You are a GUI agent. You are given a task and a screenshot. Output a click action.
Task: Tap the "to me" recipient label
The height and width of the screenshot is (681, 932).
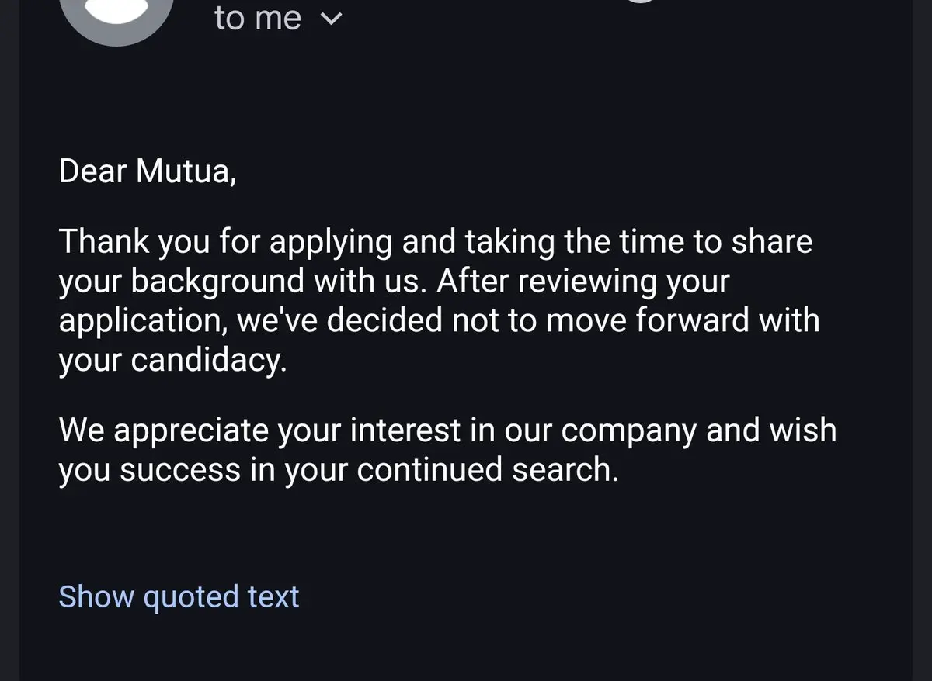click(257, 19)
